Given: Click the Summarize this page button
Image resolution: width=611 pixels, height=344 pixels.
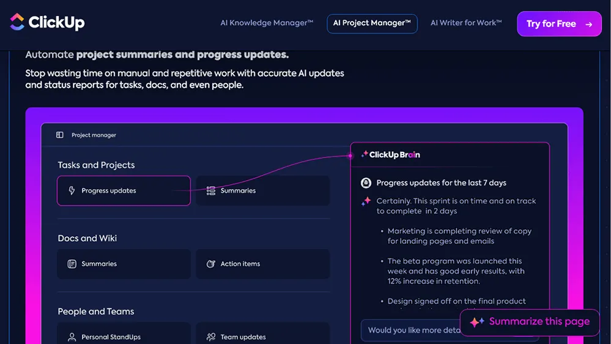Looking at the screenshot, I should (530, 322).
